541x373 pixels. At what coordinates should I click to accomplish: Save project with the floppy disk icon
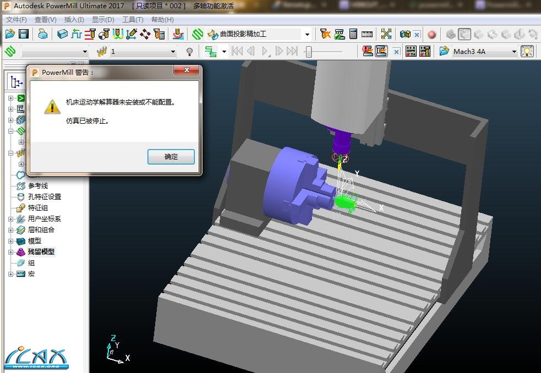24,34
